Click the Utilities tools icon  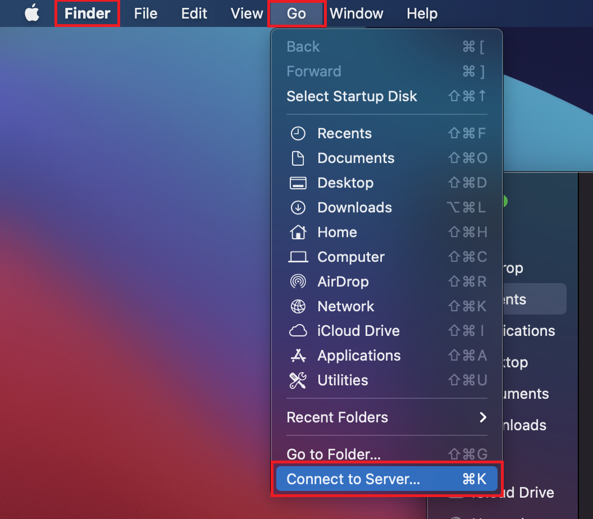pos(298,380)
